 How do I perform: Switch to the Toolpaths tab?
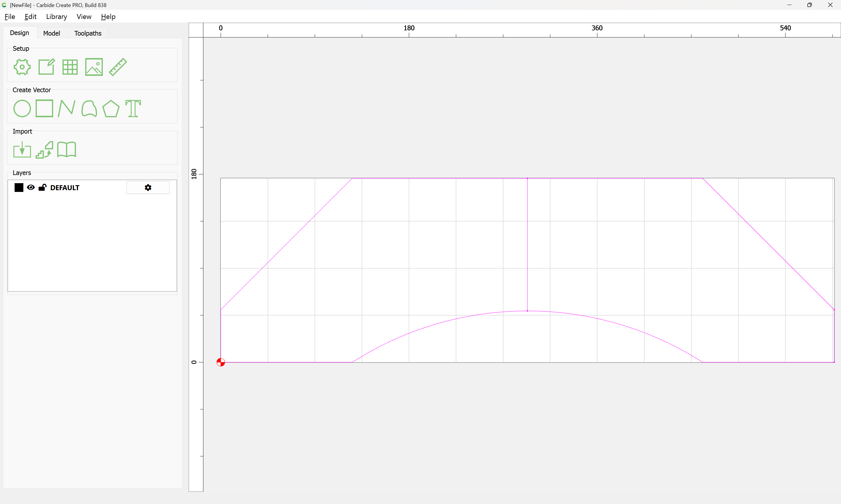pyautogui.click(x=88, y=33)
